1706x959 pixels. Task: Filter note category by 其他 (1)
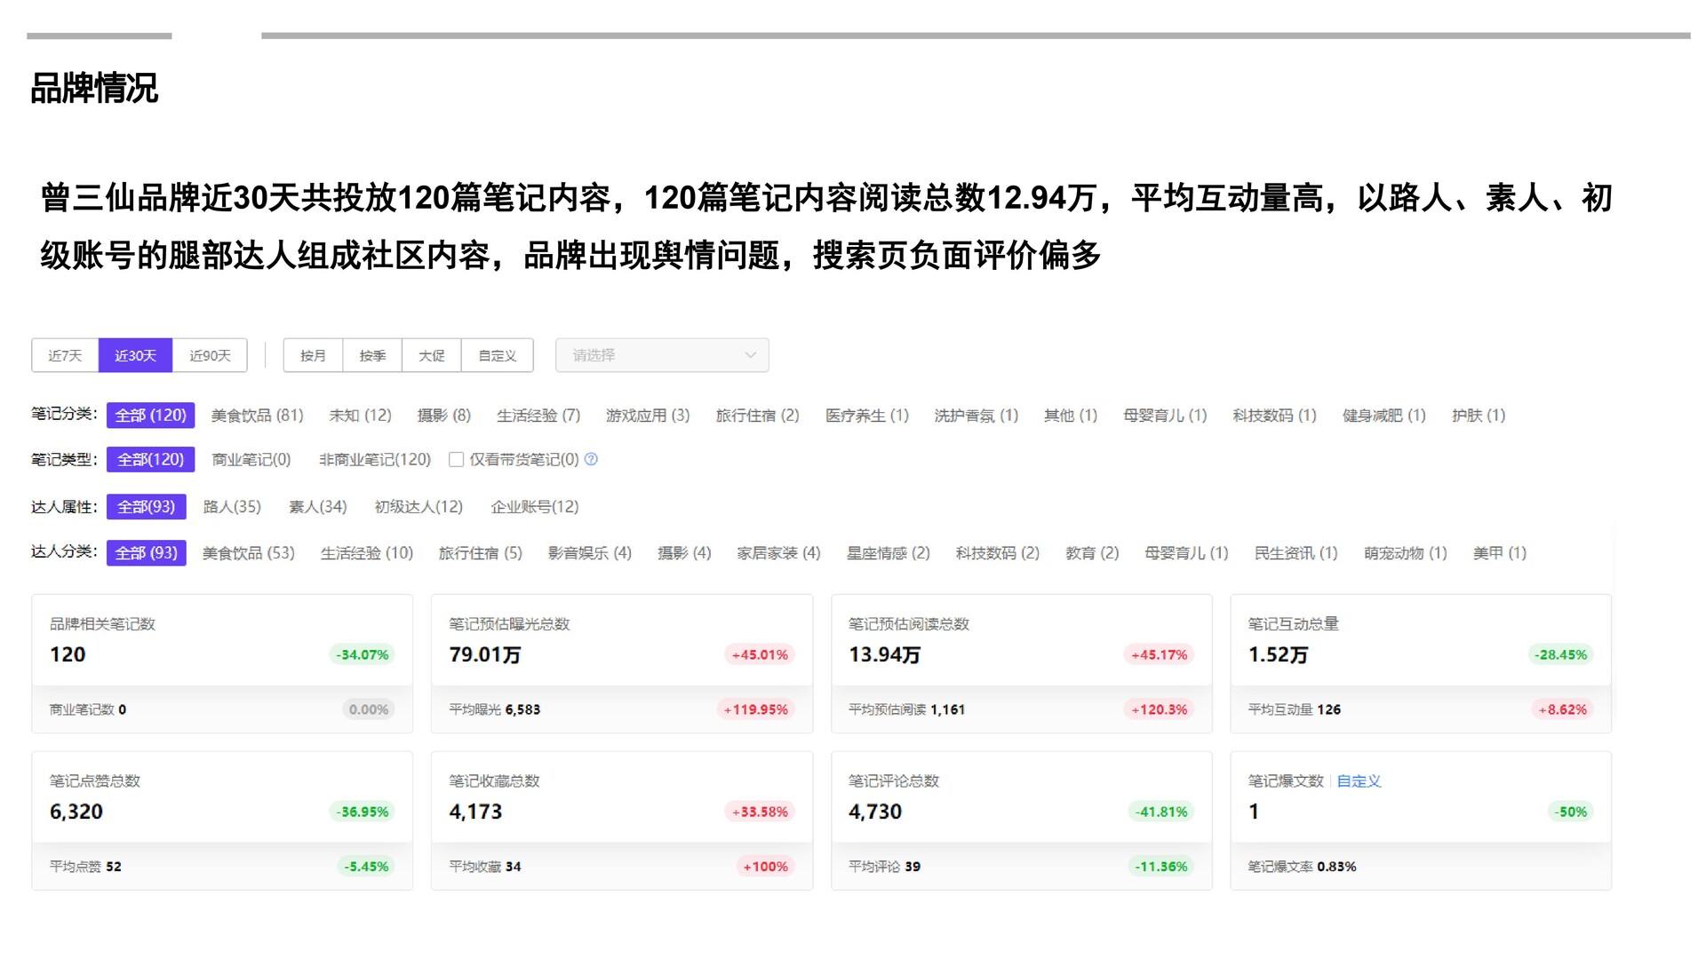coord(1070,416)
